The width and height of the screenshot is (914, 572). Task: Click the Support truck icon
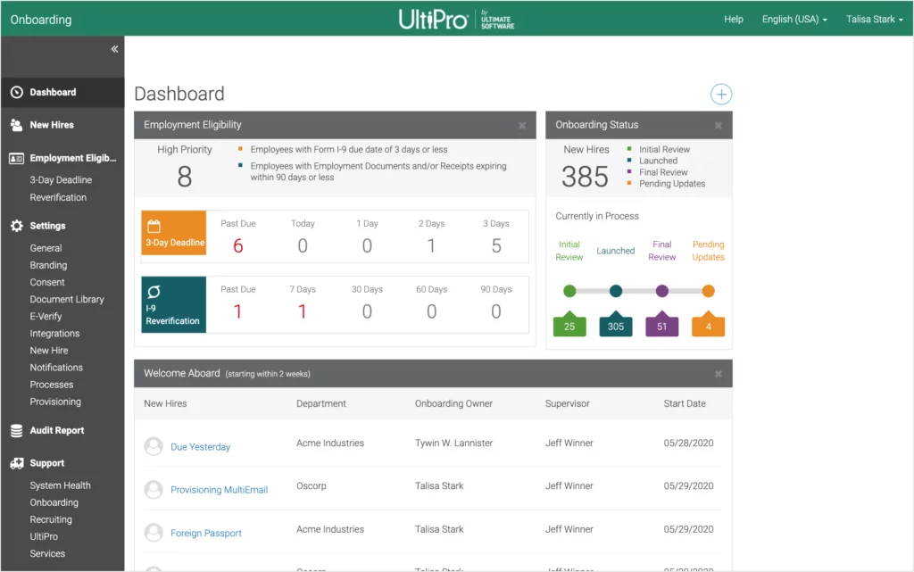coord(16,463)
